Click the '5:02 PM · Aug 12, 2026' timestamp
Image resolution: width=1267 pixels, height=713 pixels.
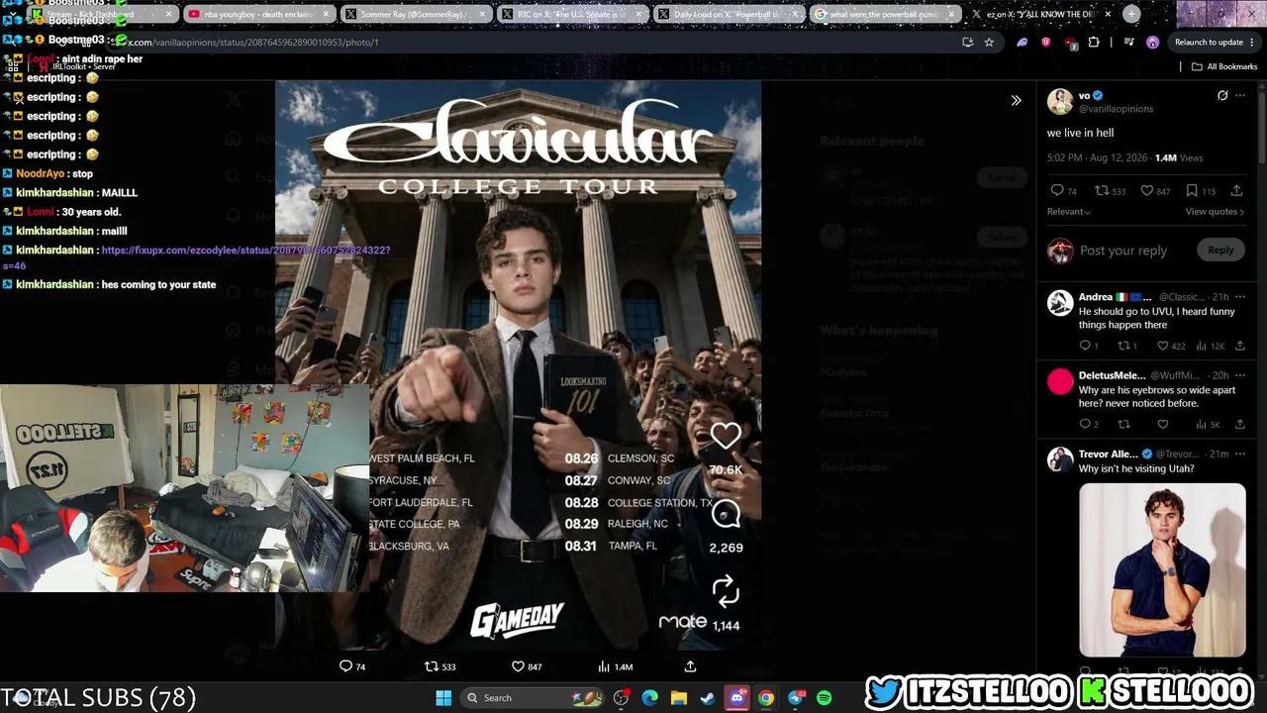click(1097, 157)
